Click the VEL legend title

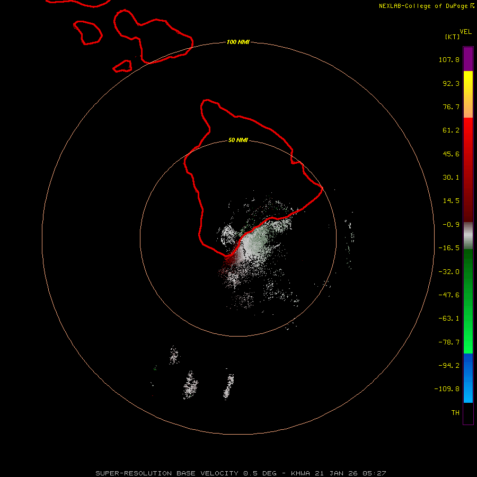click(x=465, y=32)
